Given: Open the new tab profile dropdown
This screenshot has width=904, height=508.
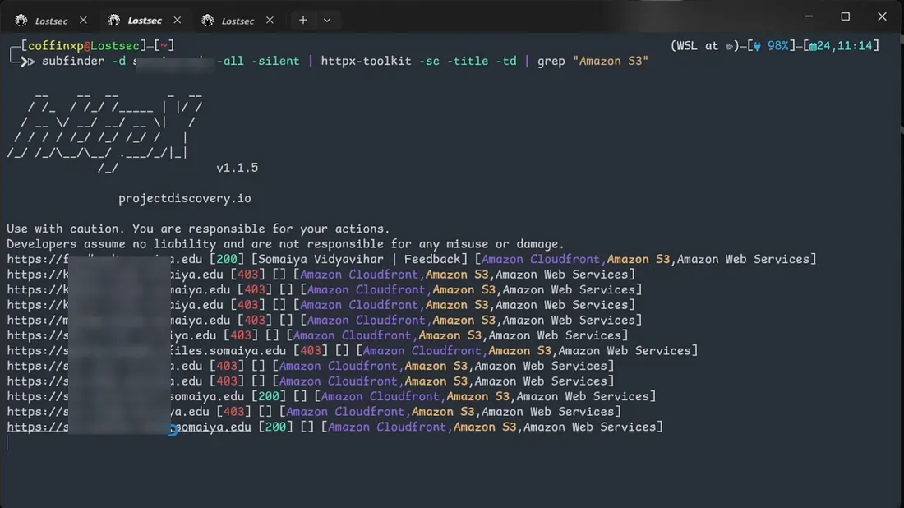Looking at the screenshot, I should (x=327, y=21).
